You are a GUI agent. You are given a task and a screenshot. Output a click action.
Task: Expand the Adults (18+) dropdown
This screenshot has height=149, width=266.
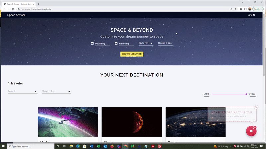(x=146, y=43)
